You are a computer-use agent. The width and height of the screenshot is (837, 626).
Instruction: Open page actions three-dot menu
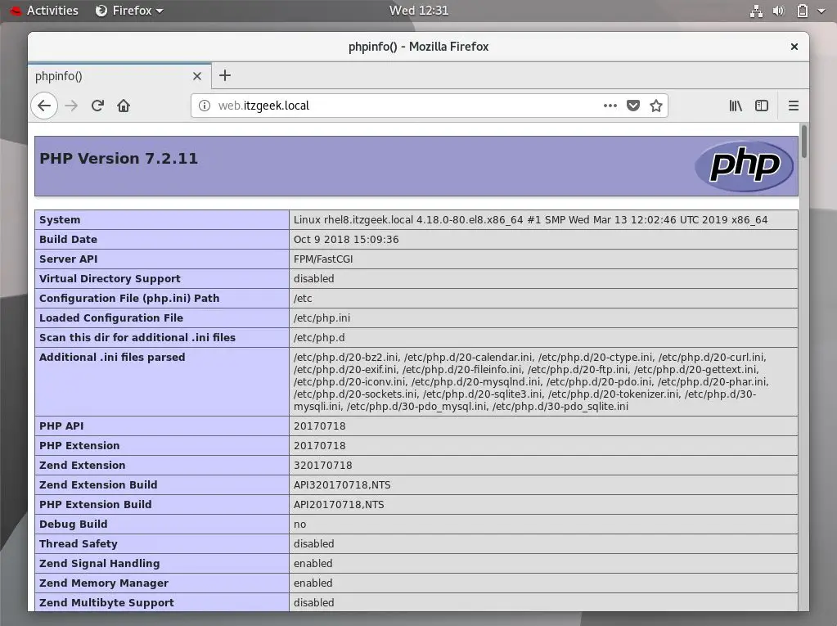click(x=610, y=106)
